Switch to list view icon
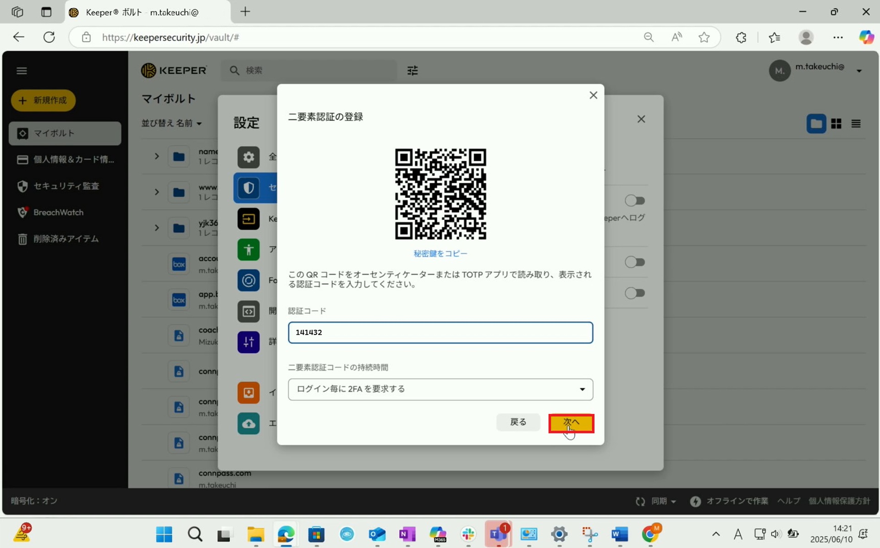The height and width of the screenshot is (548, 880). point(856,124)
